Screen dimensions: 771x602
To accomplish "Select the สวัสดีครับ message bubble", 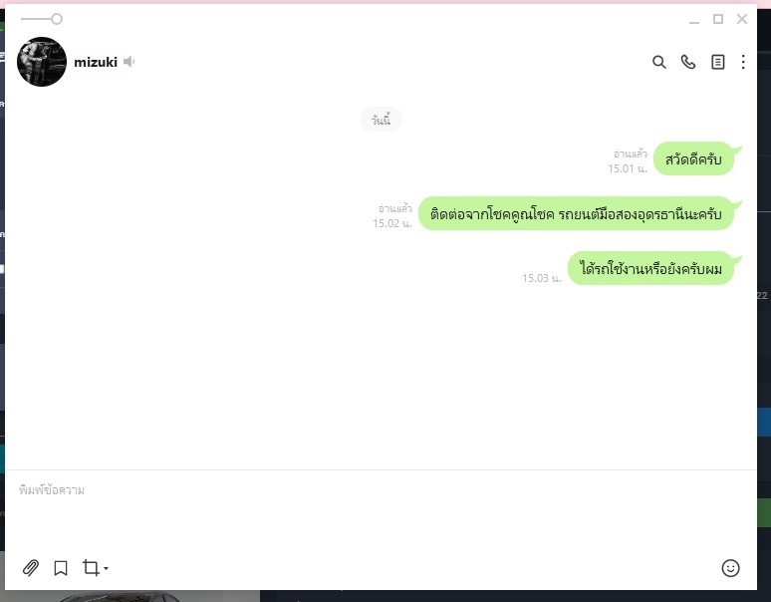I will point(693,158).
